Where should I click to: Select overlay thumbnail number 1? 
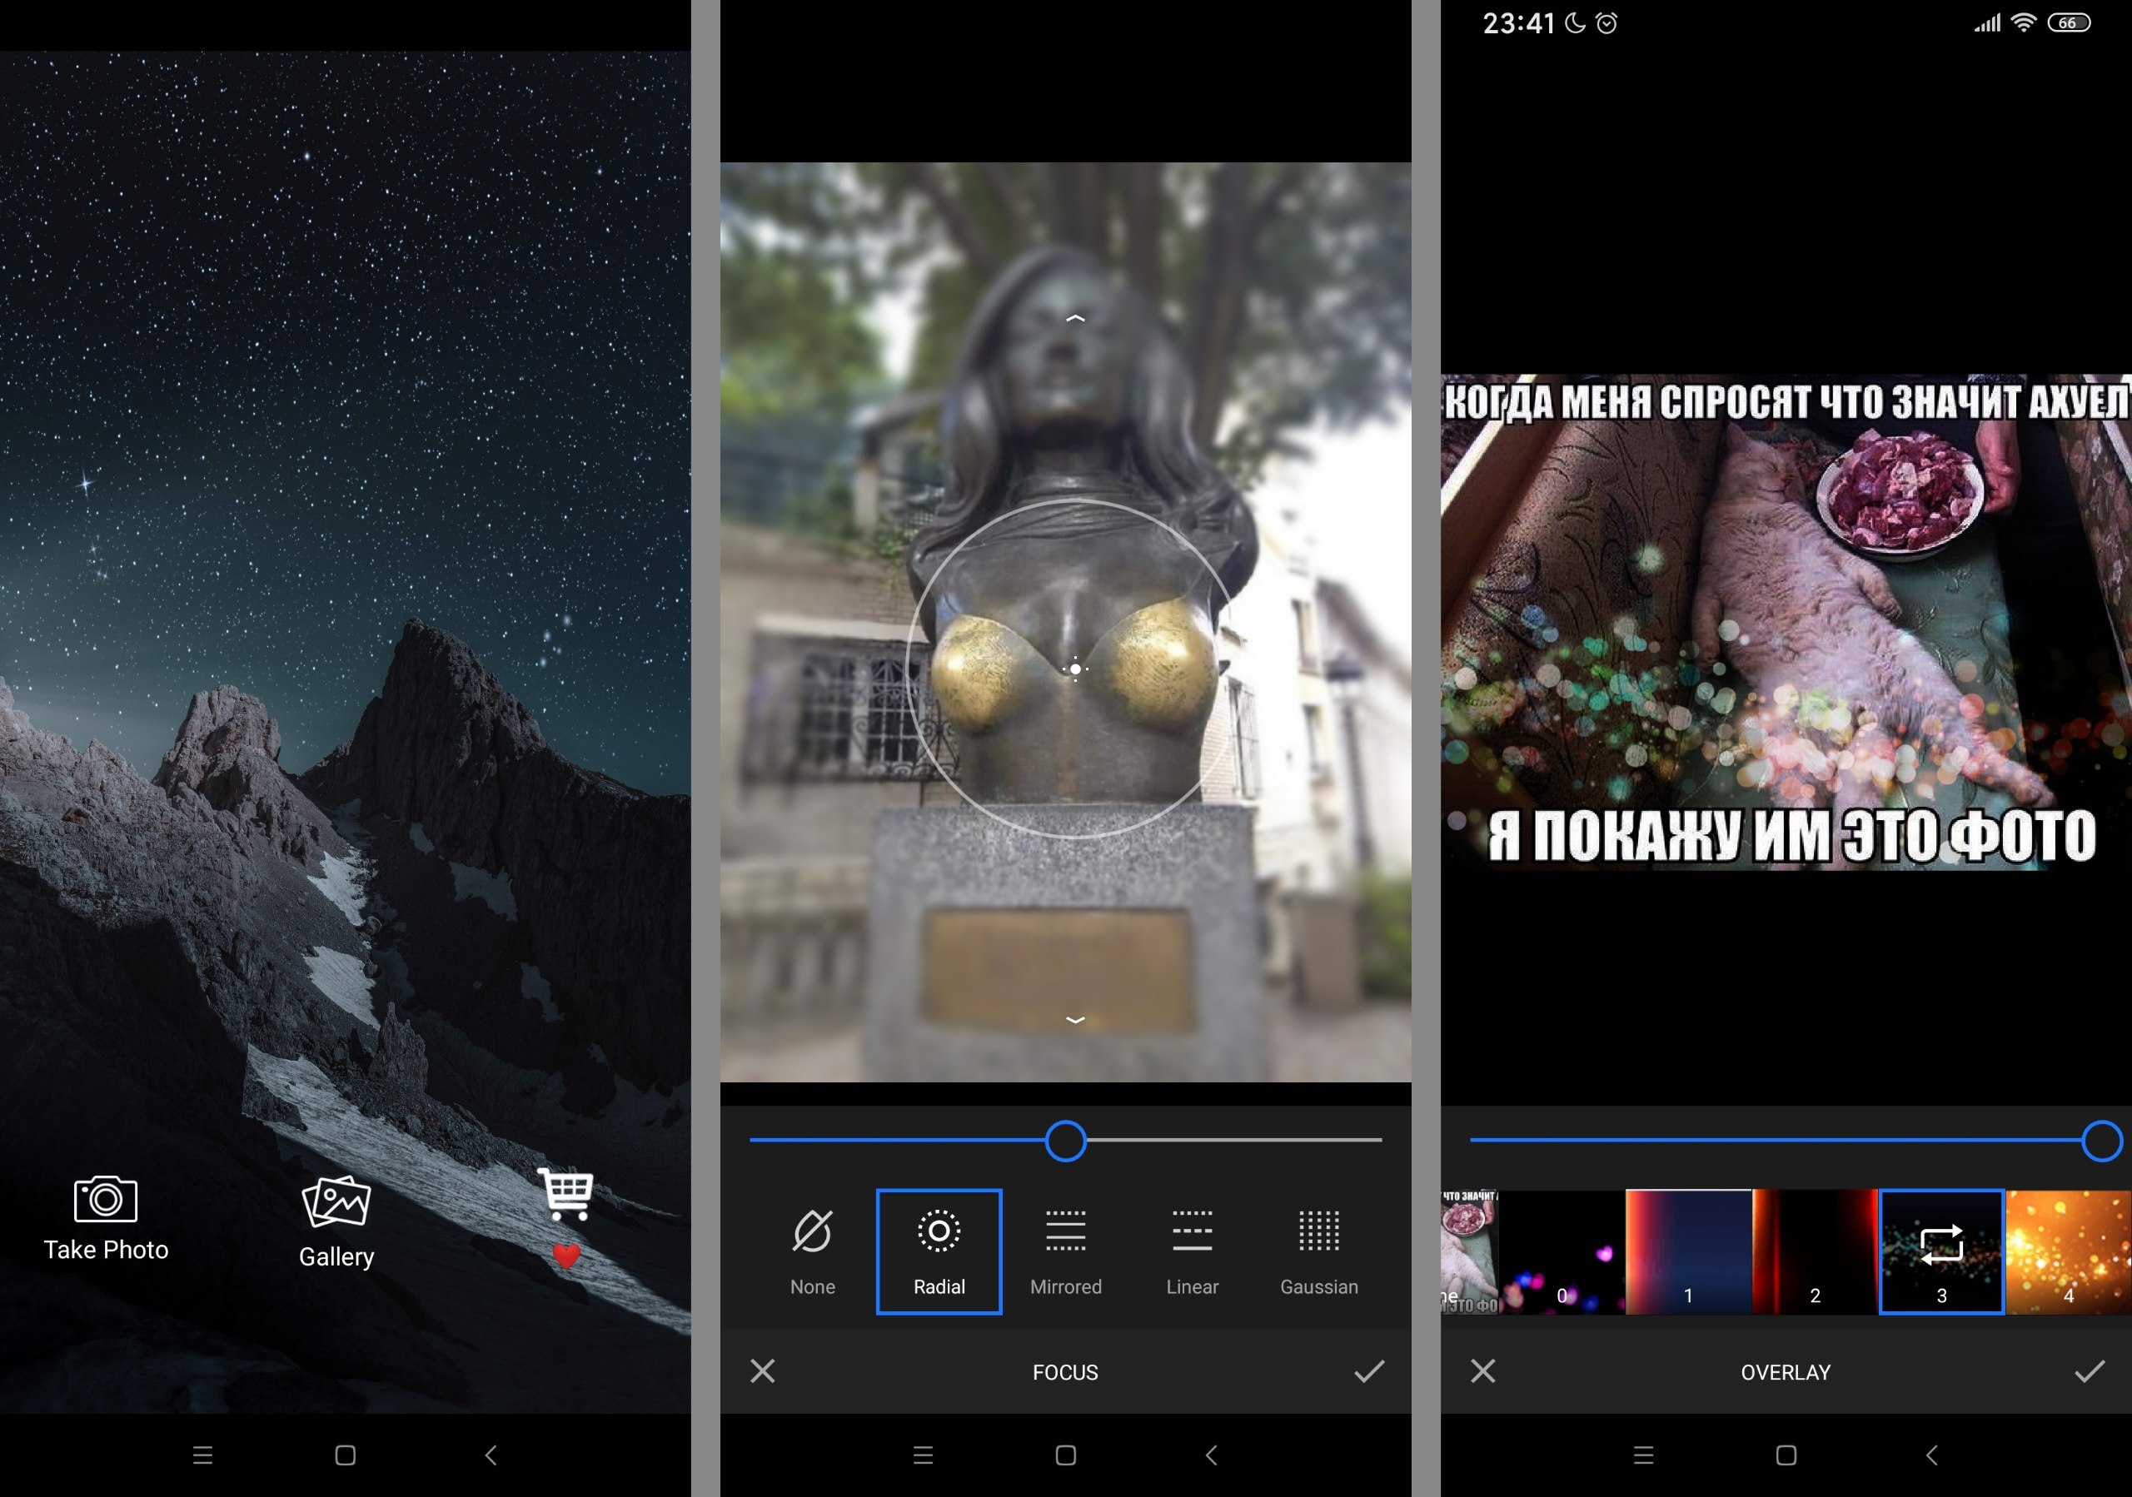pyautogui.click(x=1688, y=1251)
